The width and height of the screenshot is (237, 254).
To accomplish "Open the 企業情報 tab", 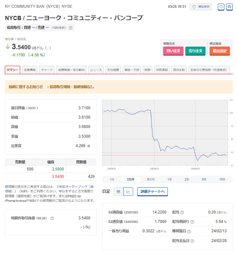I will [x=30, y=70].
